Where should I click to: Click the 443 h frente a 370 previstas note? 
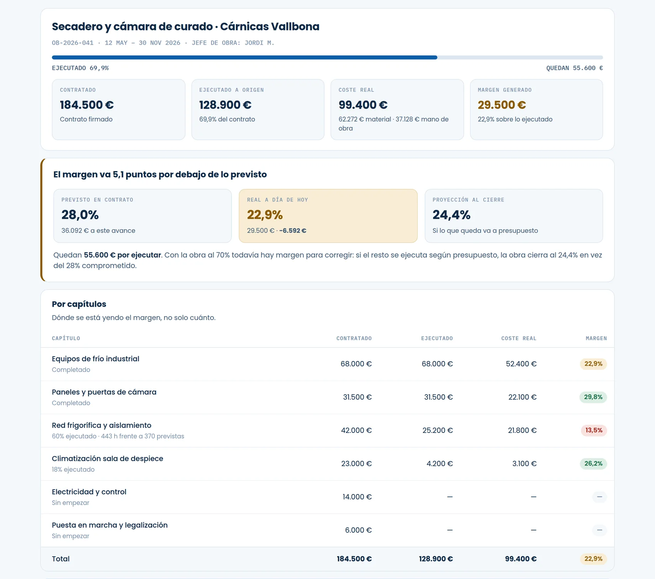[143, 436]
